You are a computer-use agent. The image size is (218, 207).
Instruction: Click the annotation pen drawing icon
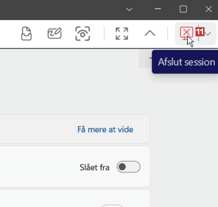point(55,34)
